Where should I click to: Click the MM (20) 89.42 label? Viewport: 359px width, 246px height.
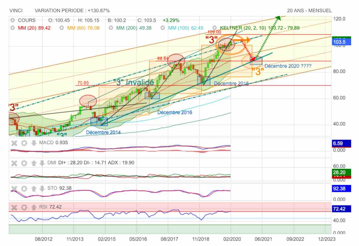pos(34,28)
